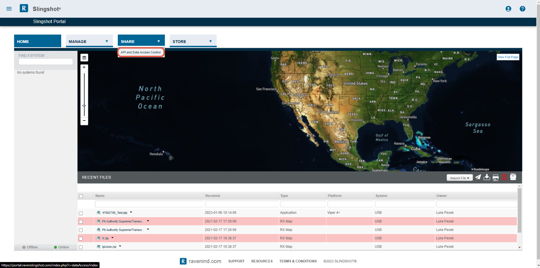
Task: Check the pink-highlighted F6 Authority row checkbox
Action: tap(81, 222)
